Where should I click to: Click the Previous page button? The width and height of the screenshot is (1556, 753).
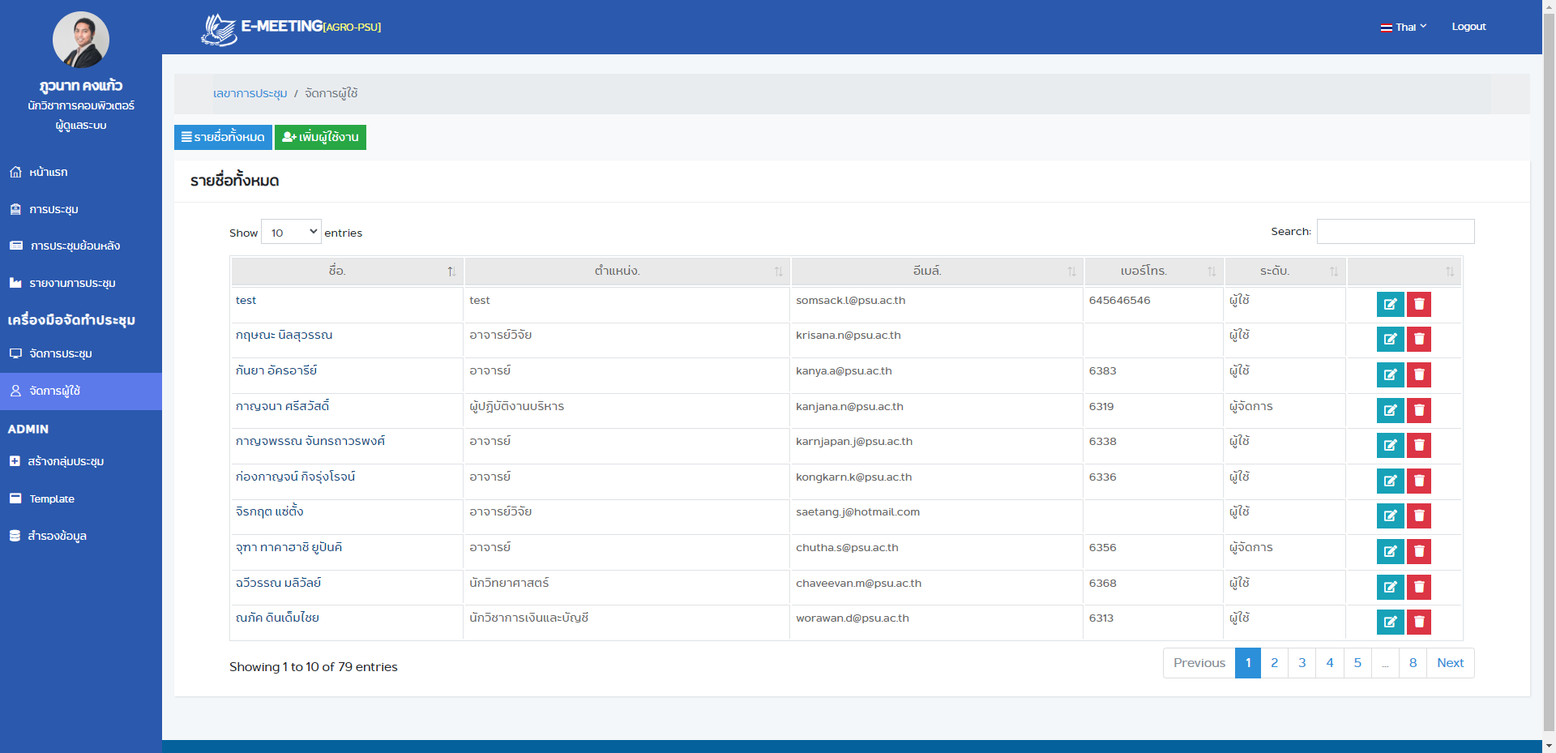(x=1199, y=663)
